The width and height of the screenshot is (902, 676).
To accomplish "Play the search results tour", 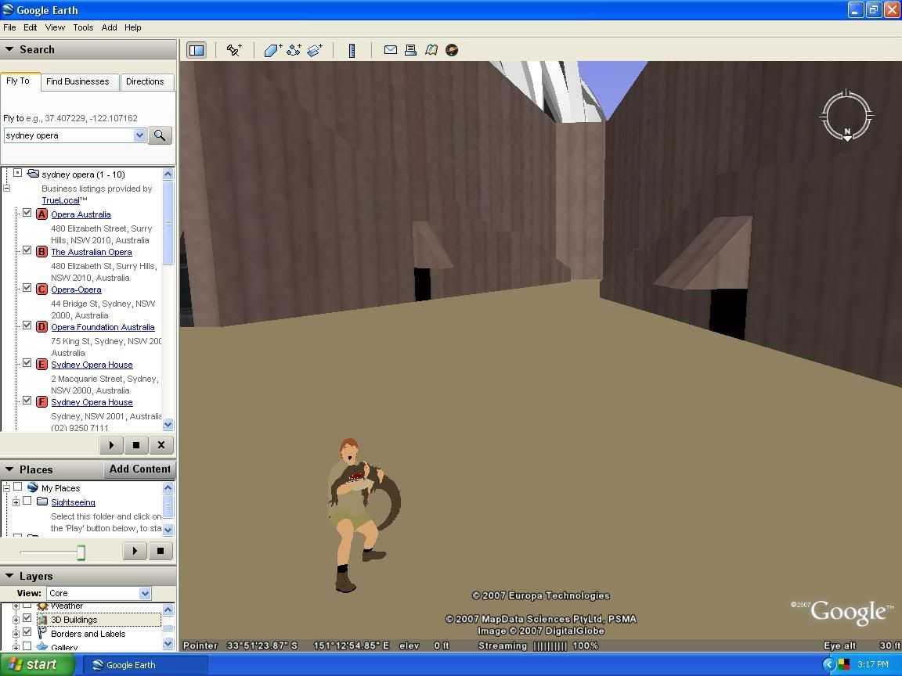I will tap(112, 445).
